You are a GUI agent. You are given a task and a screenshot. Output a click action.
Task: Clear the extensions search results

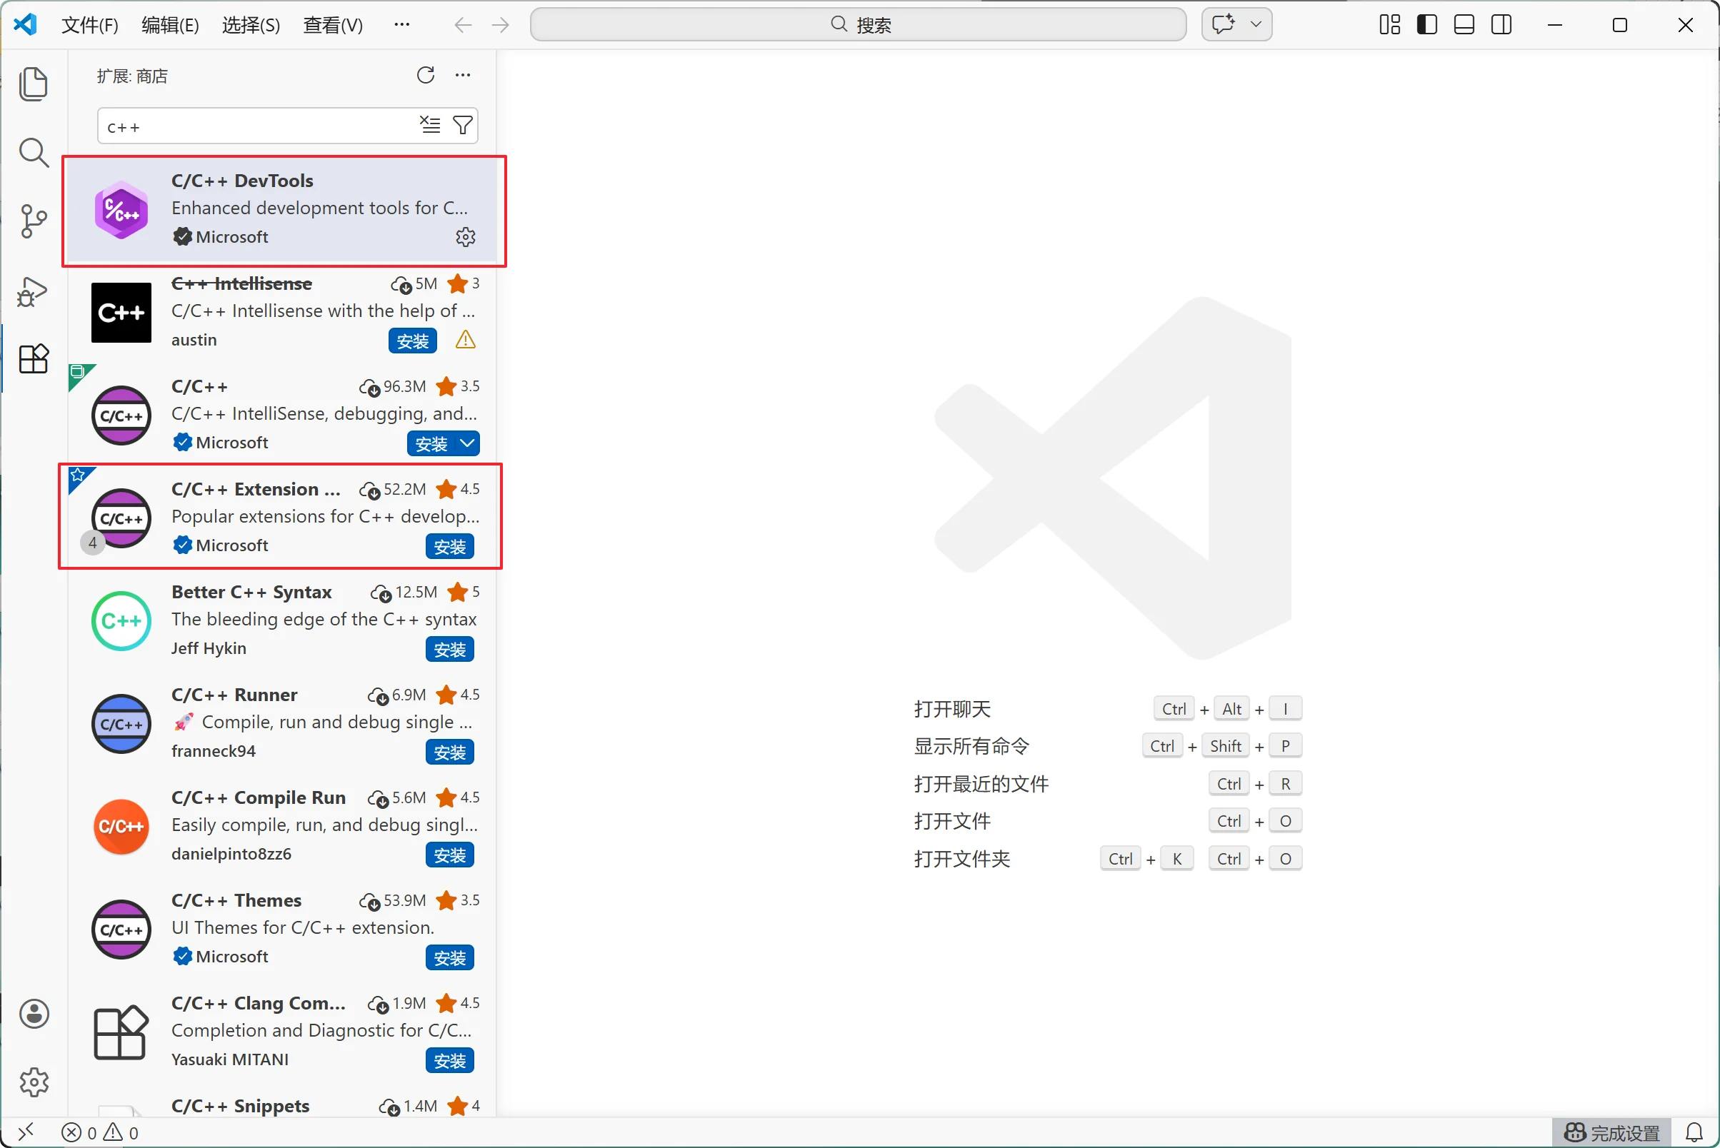430,125
